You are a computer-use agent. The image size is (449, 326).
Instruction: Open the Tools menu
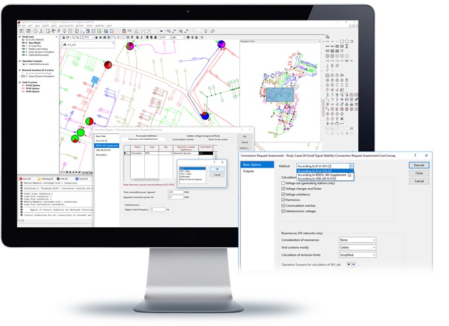90,26
